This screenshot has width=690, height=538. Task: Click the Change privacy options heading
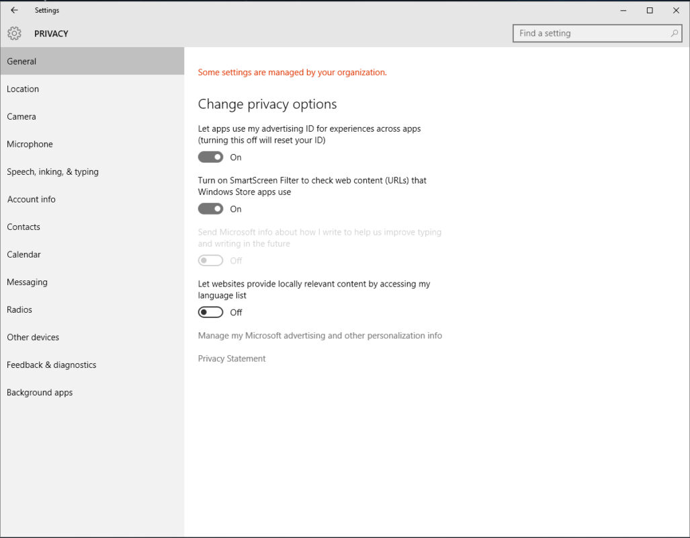pyautogui.click(x=267, y=104)
